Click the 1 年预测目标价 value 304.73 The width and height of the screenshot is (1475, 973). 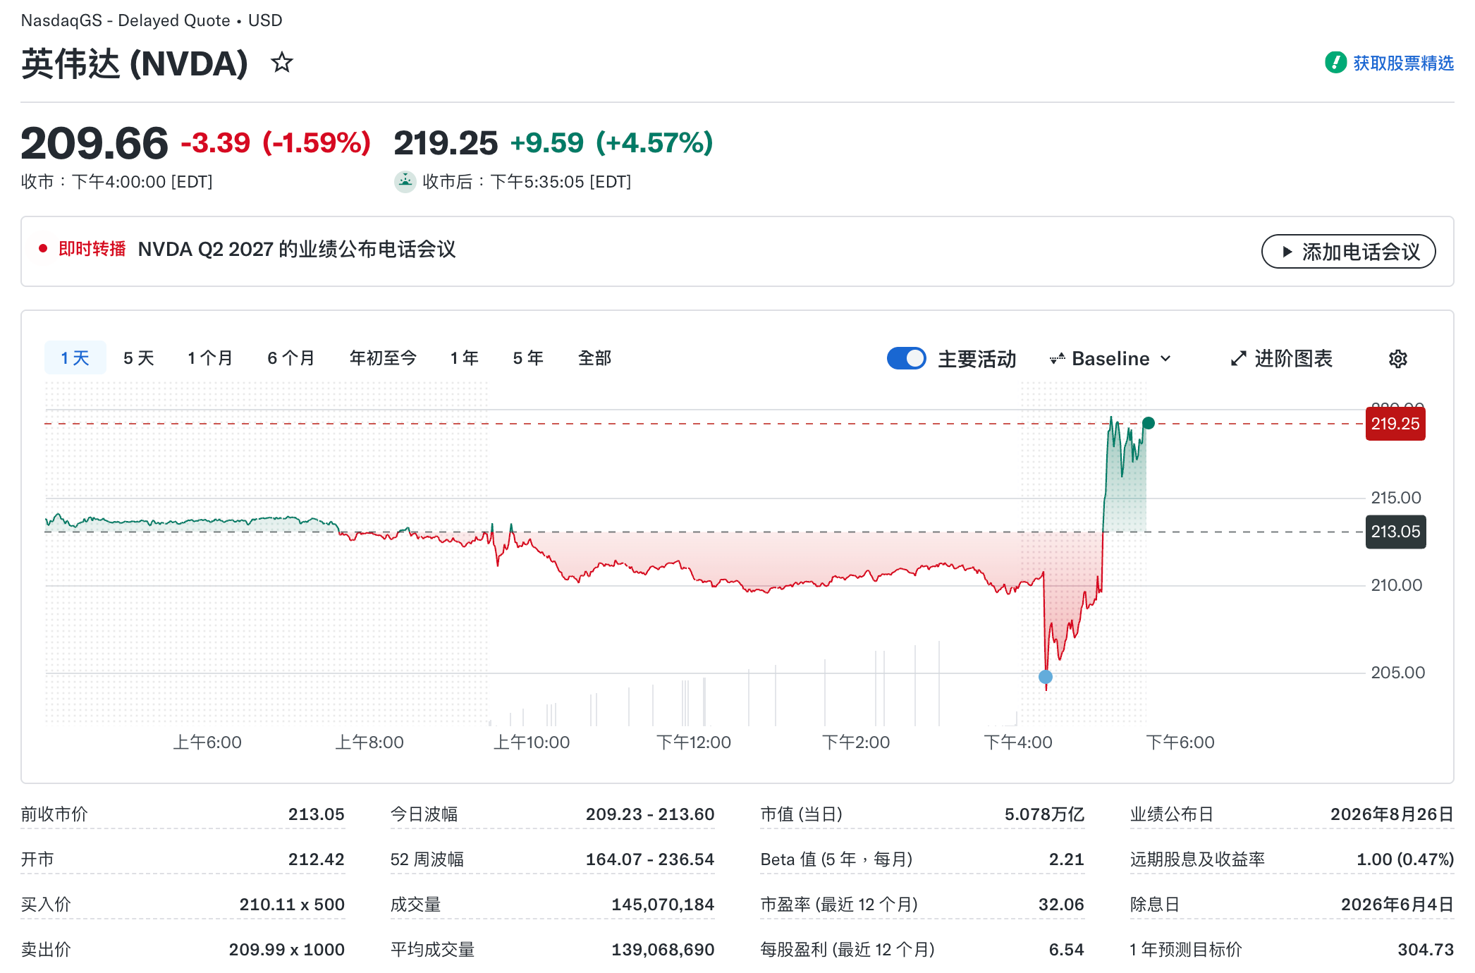(x=1426, y=950)
